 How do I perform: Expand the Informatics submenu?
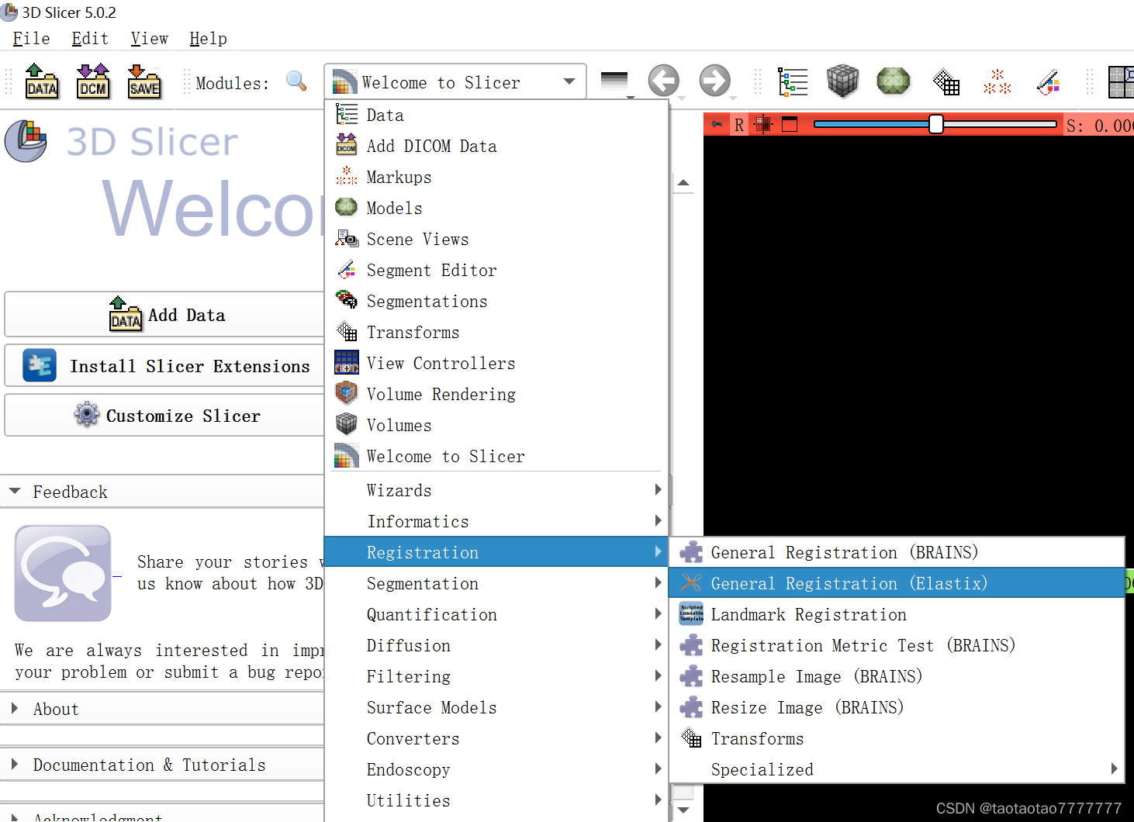(496, 521)
